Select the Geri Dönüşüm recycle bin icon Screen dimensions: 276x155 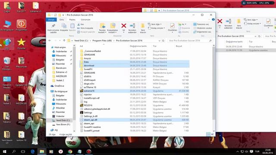pyautogui.click(x=7, y=64)
